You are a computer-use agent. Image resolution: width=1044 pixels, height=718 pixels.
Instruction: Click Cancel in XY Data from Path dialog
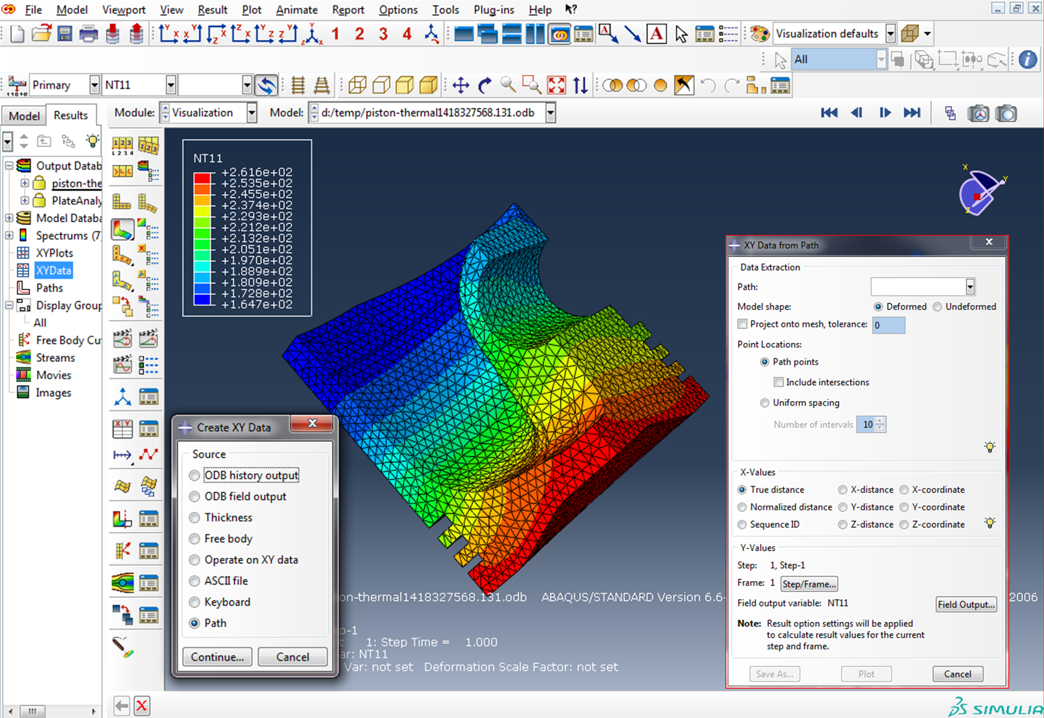957,674
